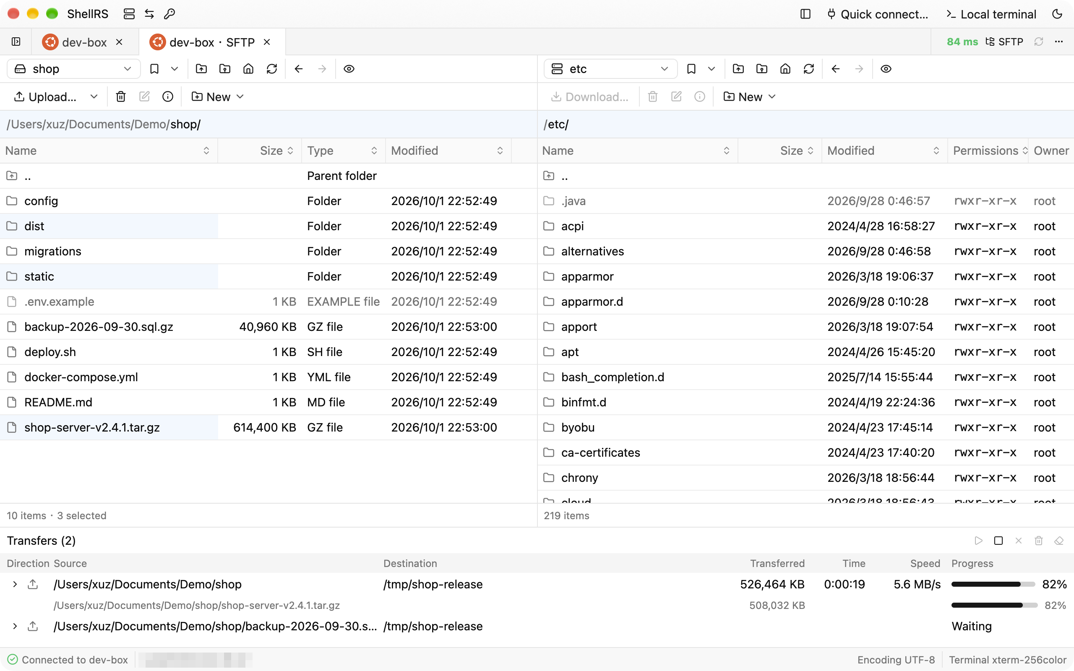
Task: Open Local terminal
Action: point(991,14)
